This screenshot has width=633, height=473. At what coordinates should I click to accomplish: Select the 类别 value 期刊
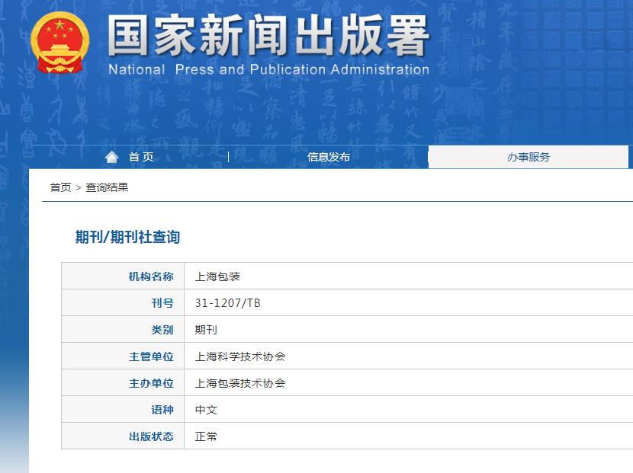coord(207,329)
